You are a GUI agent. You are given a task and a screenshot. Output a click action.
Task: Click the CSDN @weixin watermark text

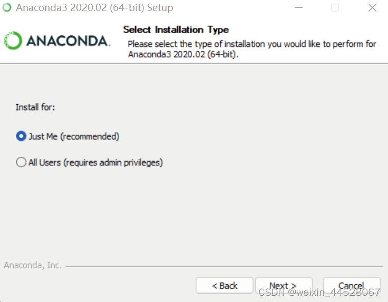pyautogui.click(x=319, y=293)
